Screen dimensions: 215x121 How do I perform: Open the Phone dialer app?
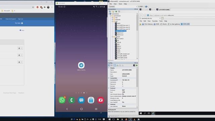pyautogui.click(x=72, y=100)
